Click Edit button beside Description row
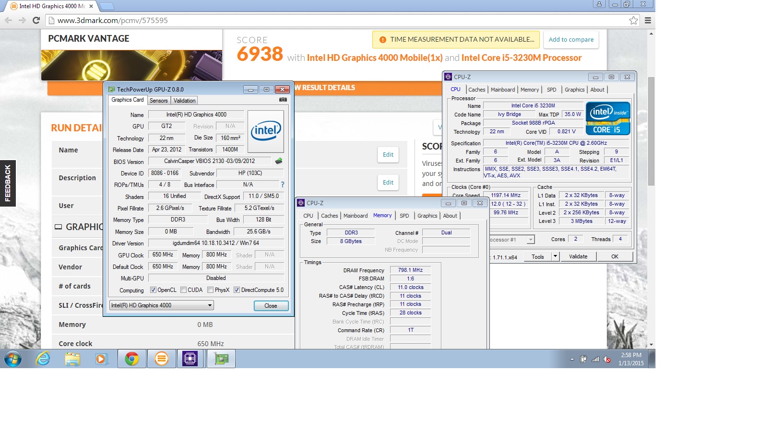This screenshot has height=441, width=783. (x=388, y=183)
